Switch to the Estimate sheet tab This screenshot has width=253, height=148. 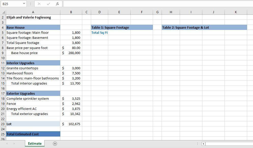(x=35, y=143)
